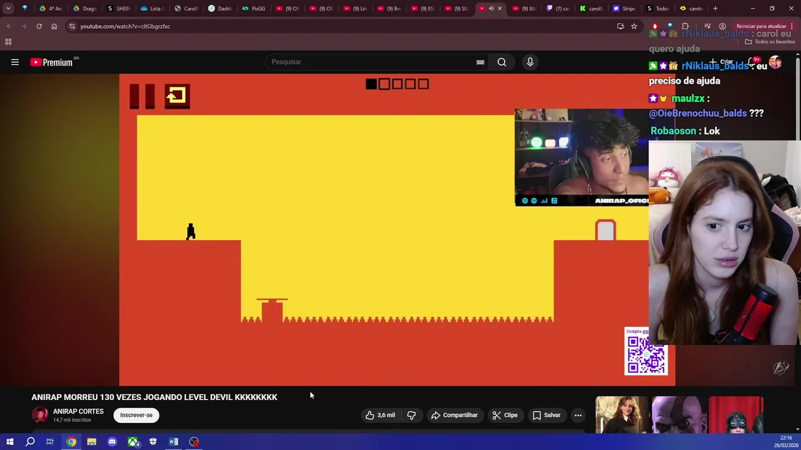The image size is (801, 450).
Task: Subscribe with the Inscrever-se button
Action: [136, 415]
